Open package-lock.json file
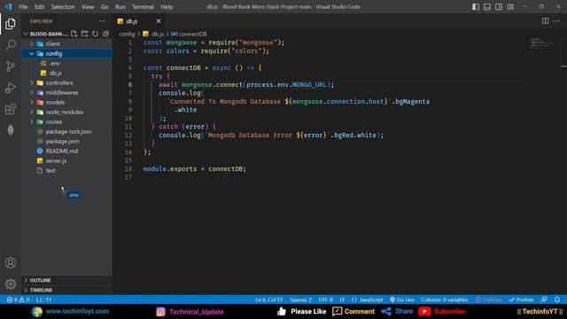 click(67, 132)
